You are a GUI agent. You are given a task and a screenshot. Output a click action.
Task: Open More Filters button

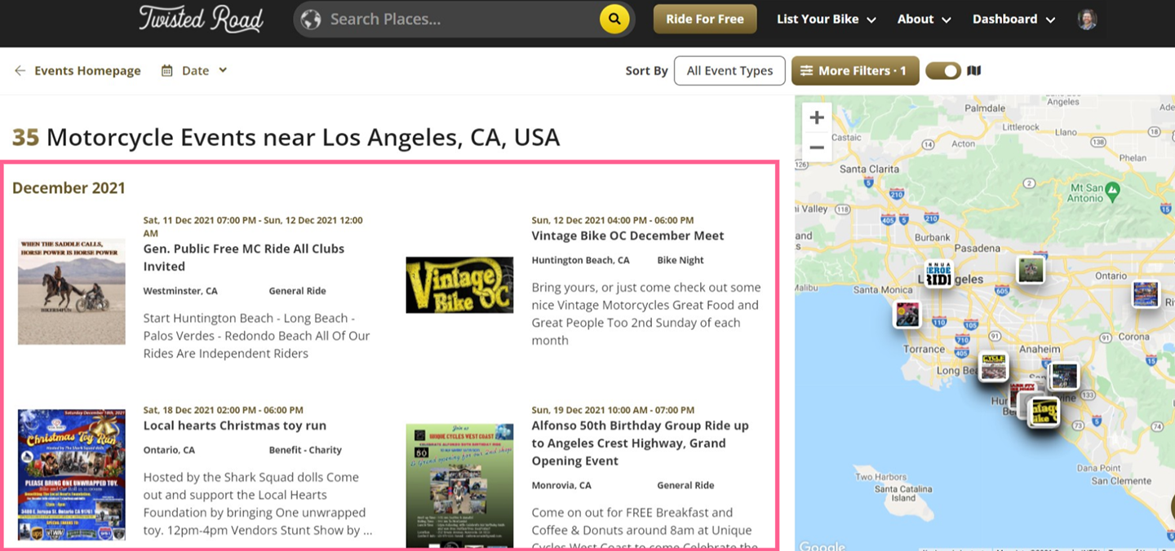(854, 71)
